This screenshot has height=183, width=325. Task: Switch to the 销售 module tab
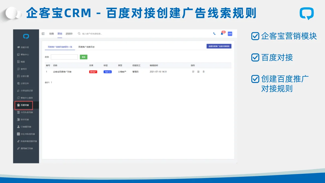point(51,34)
